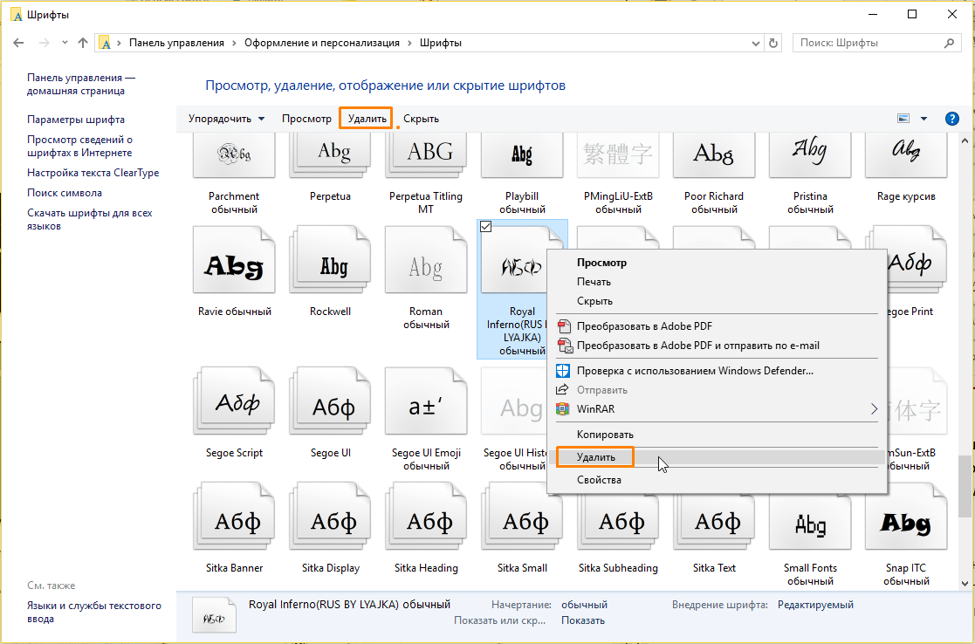Image resolution: width=975 pixels, height=644 pixels.
Task: Choose Скрыть in the context menu
Action: pos(717,301)
